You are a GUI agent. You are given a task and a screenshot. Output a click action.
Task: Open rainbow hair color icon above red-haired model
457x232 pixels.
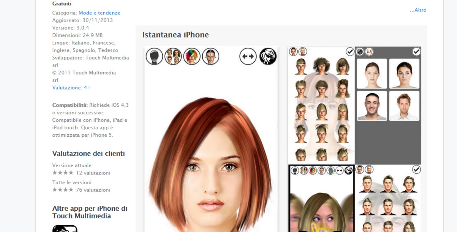(192, 56)
